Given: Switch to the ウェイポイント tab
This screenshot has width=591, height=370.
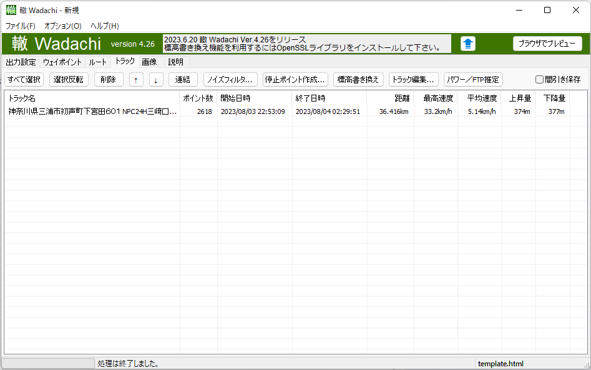Looking at the screenshot, I should pyautogui.click(x=62, y=62).
